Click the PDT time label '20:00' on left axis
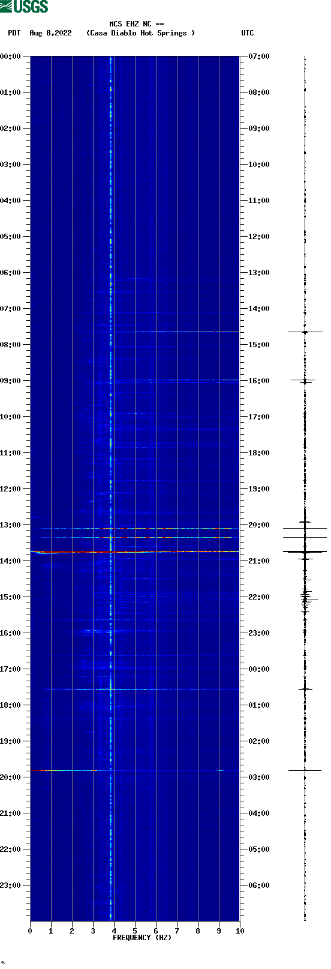The image size is (331, 969). [11, 777]
